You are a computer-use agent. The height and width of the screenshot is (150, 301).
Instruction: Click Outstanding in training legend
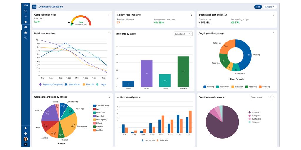pos(255,119)
